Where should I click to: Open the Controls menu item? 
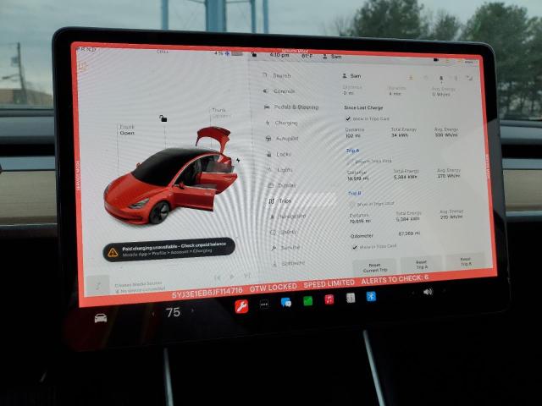[x=279, y=91]
